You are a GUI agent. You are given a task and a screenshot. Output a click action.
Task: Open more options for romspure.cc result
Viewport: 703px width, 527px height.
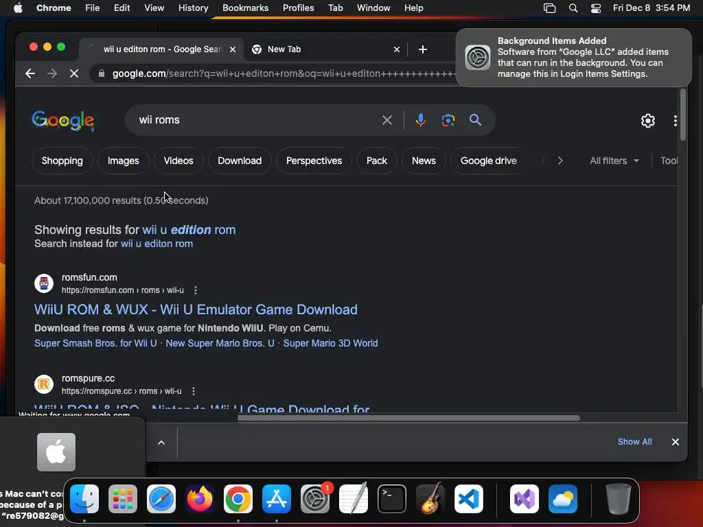tap(193, 391)
